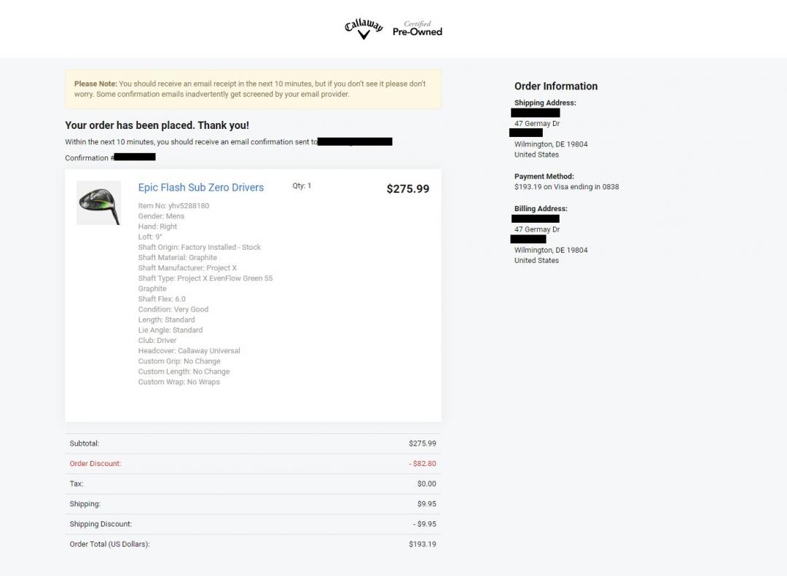Click the Callaway chevron logo
This screenshot has width=787, height=576.
363,29
